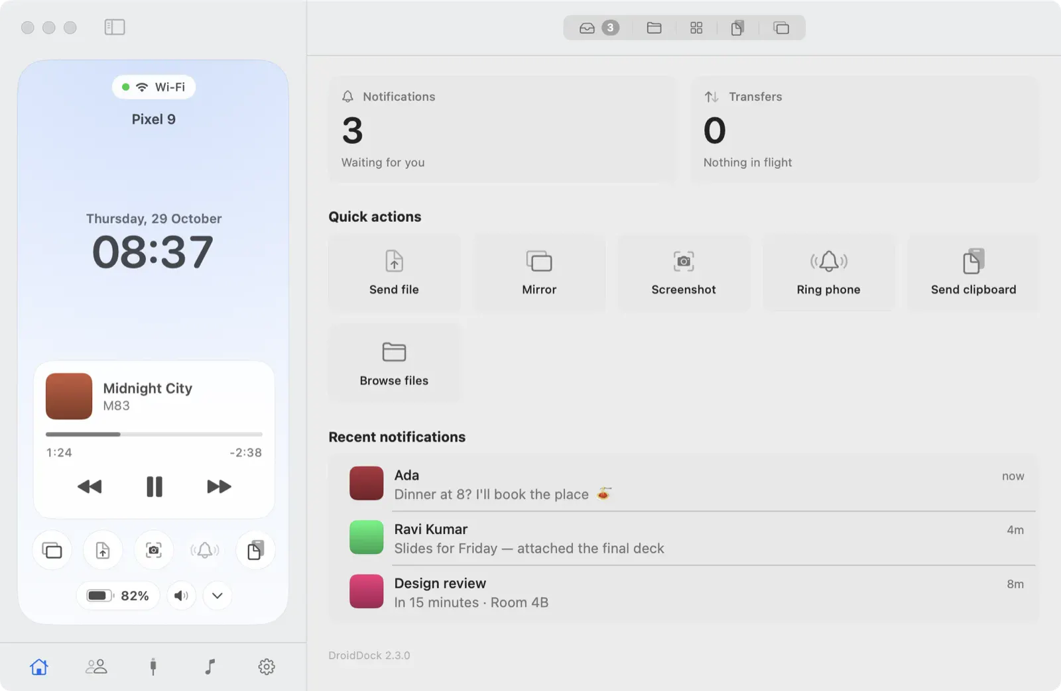The image size is (1061, 691).
Task: Open settings gear in bottom bar
Action: point(267,666)
